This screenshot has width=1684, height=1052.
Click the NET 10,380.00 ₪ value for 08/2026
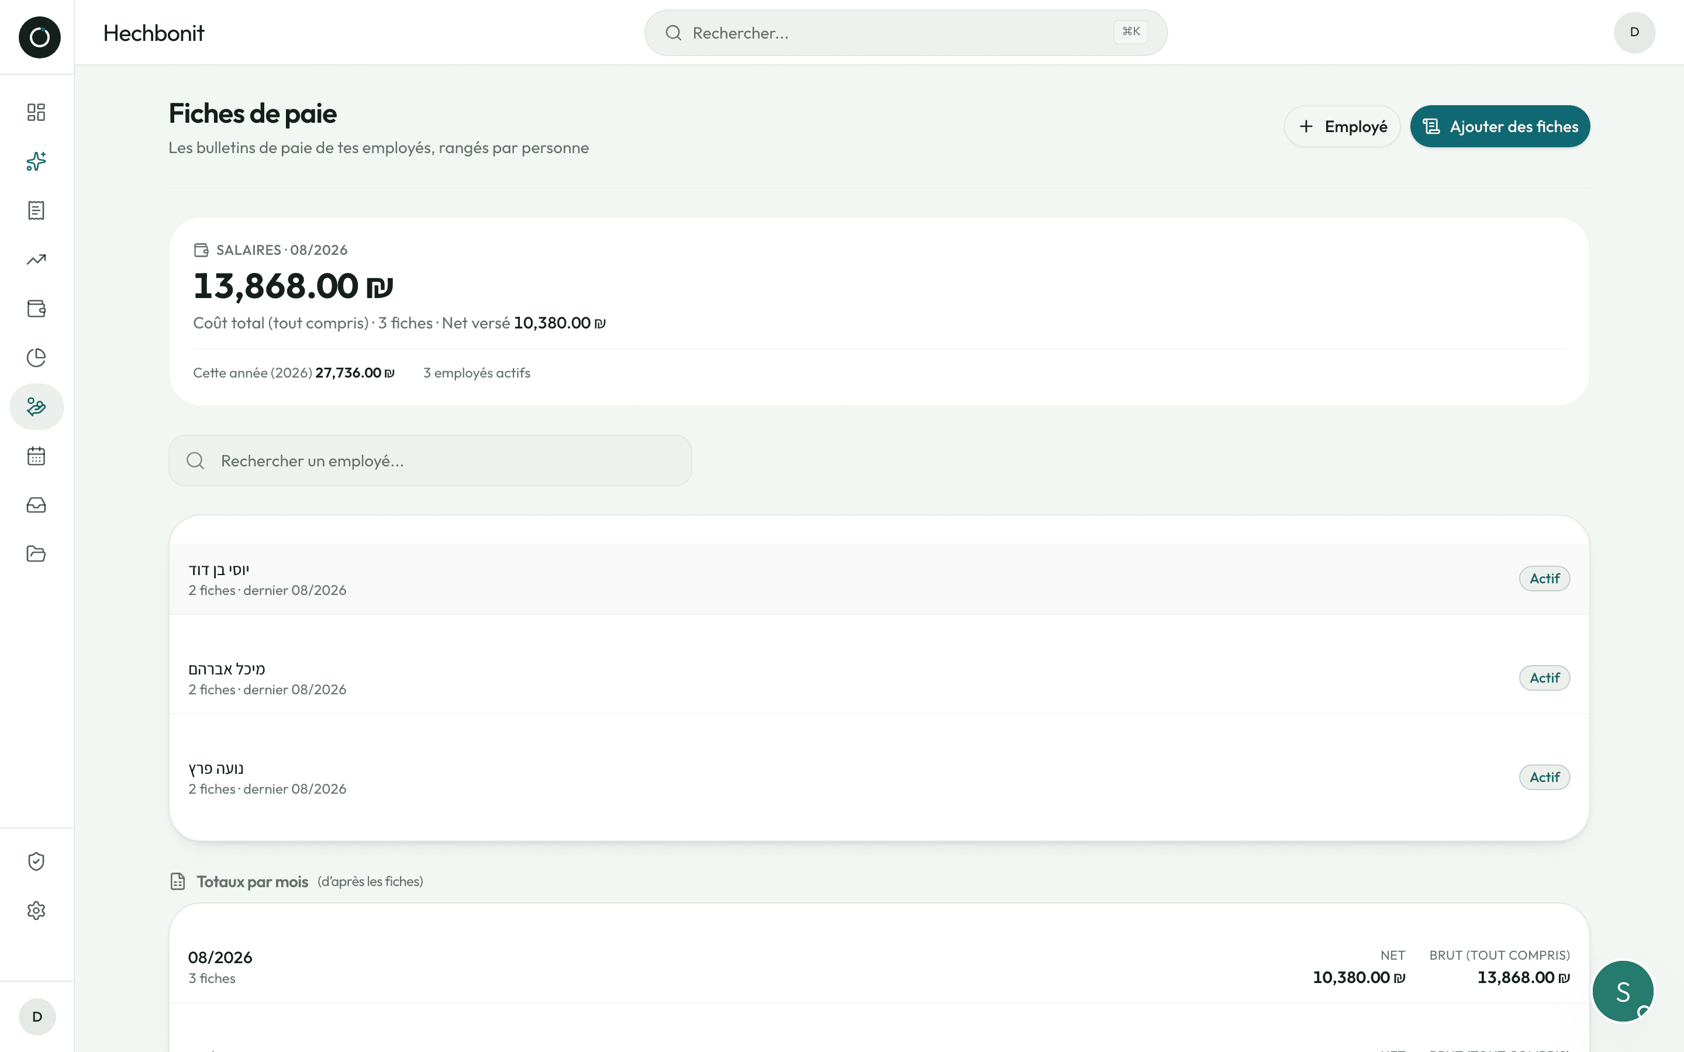[x=1358, y=978]
